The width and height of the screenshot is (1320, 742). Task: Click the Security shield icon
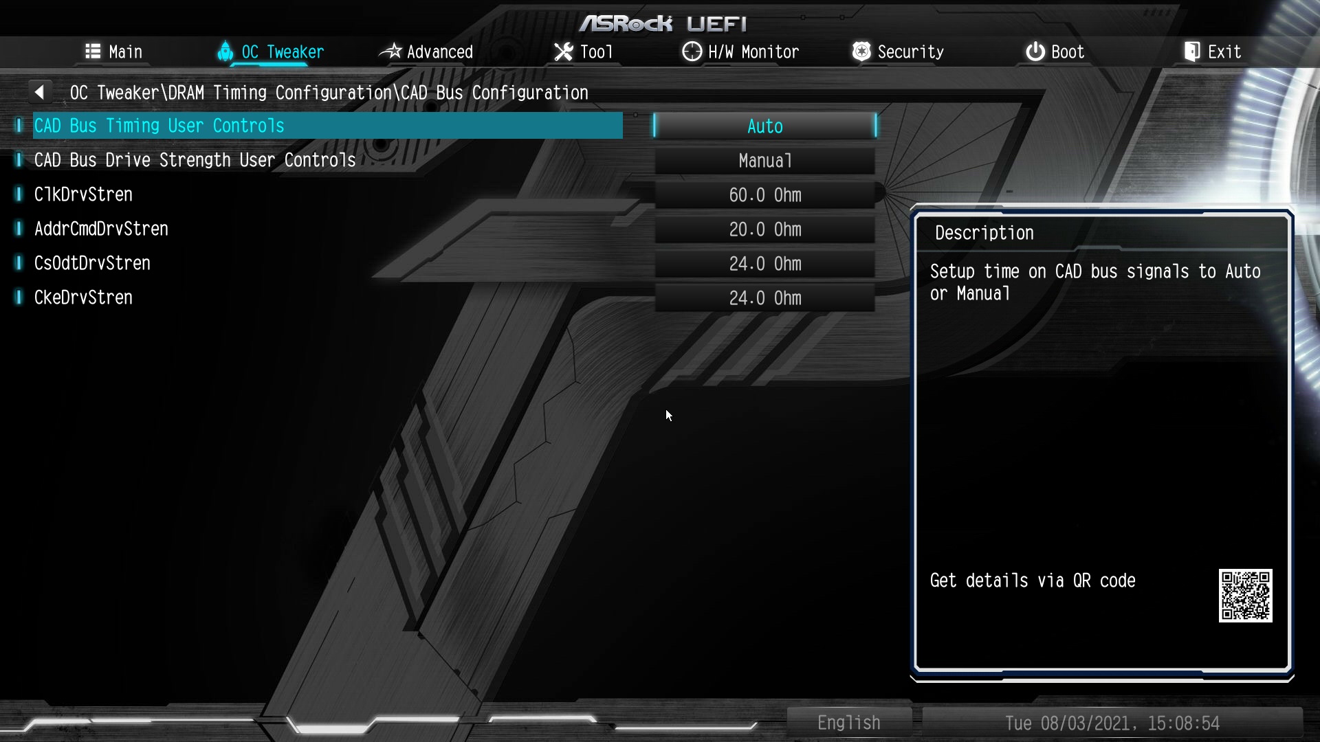click(x=861, y=52)
